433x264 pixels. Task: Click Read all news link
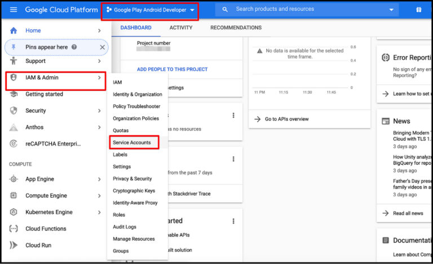tap(408, 213)
